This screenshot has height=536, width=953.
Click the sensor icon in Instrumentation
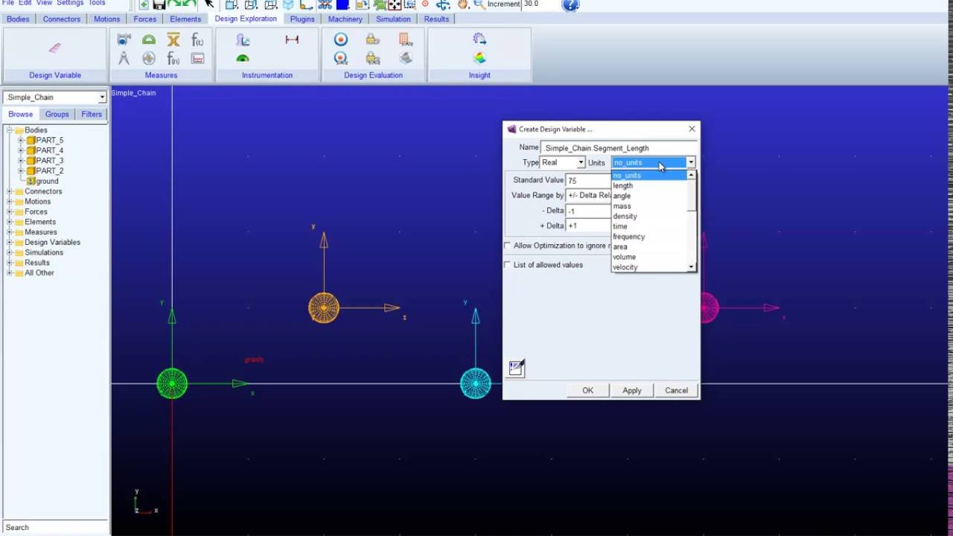tap(243, 39)
